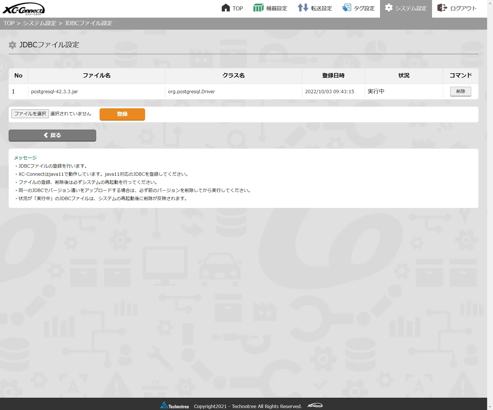Click the TOP home icon in navigation
This screenshot has height=410, width=493.
coord(225,8)
